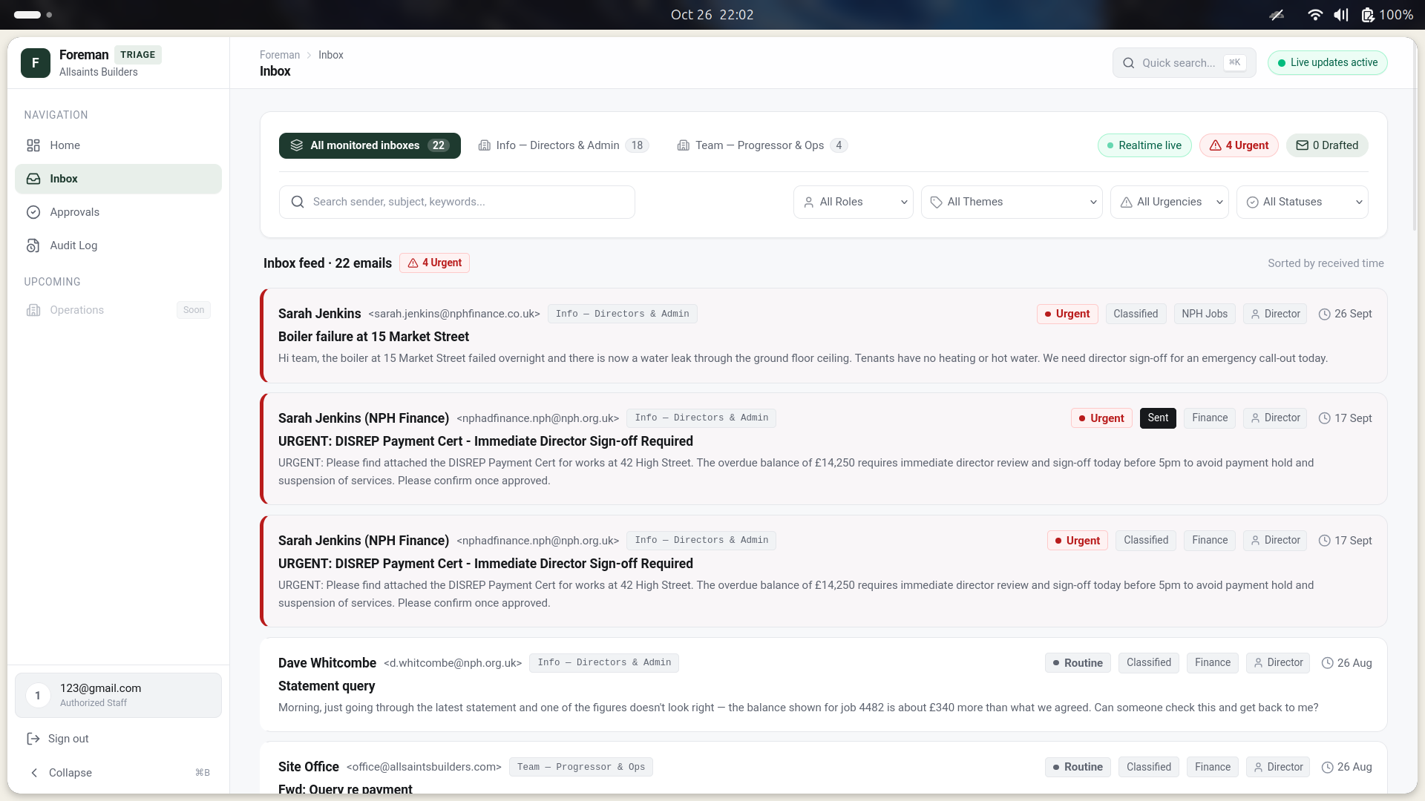
Task: Select the All monitored inboxes tab
Action: pyautogui.click(x=370, y=145)
